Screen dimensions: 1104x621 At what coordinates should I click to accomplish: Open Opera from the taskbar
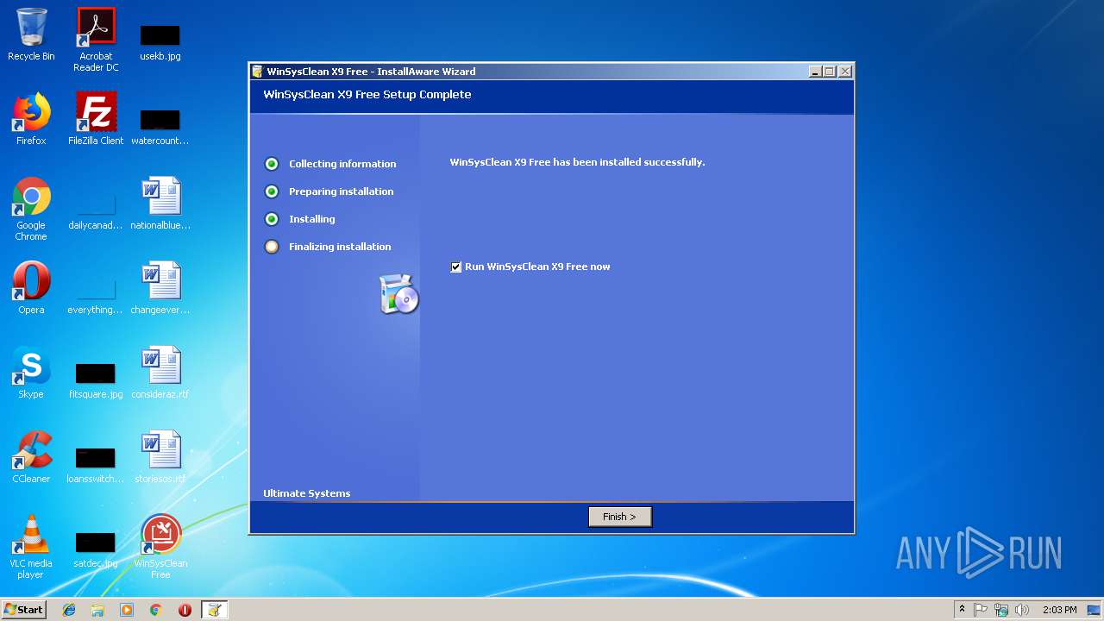185,610
